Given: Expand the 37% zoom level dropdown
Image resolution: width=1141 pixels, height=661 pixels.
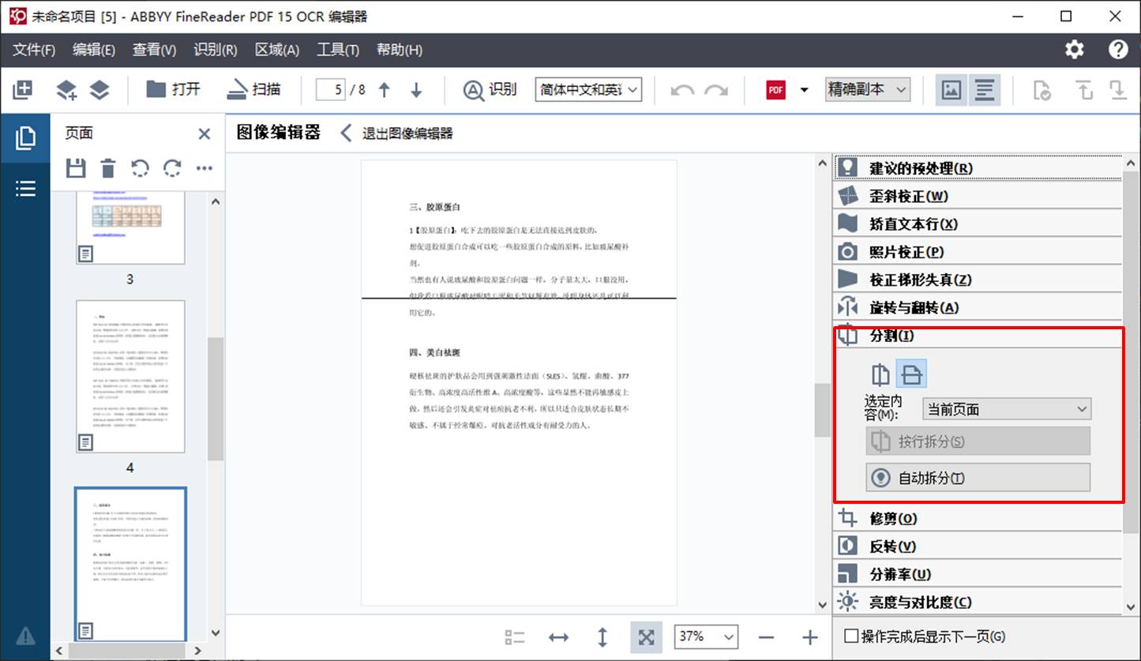Looking at the screenshot, I should click(706, 637).
